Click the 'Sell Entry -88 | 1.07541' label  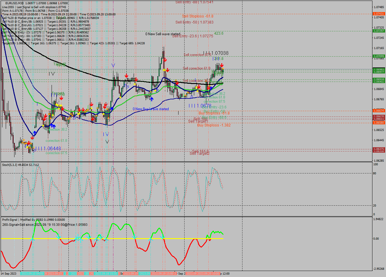[x=195, y=2]
